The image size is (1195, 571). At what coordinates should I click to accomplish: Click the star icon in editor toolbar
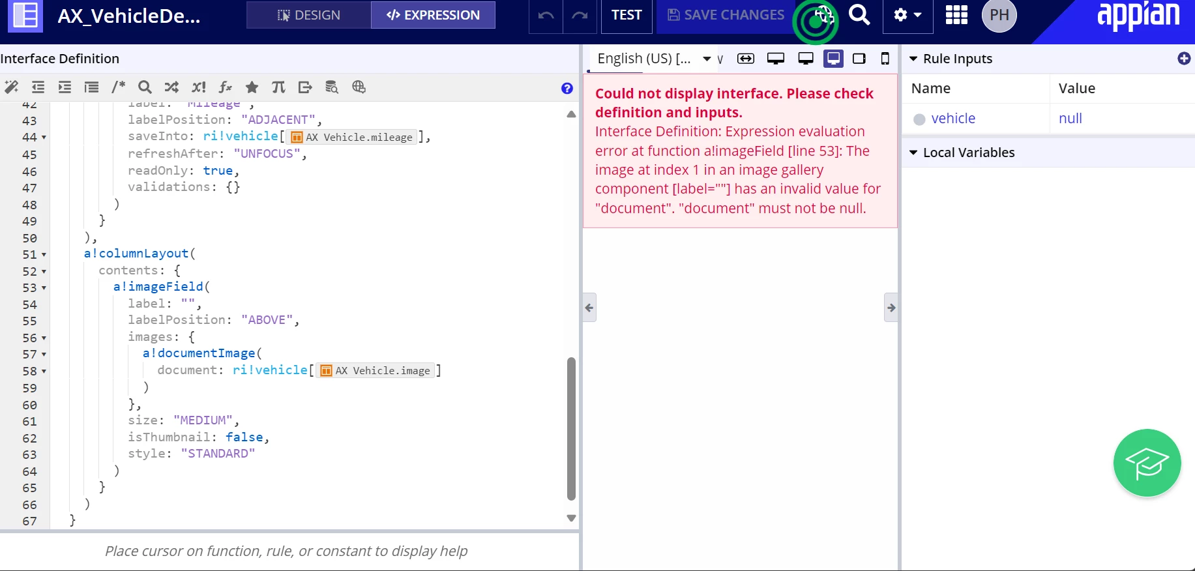click(252, 87)
